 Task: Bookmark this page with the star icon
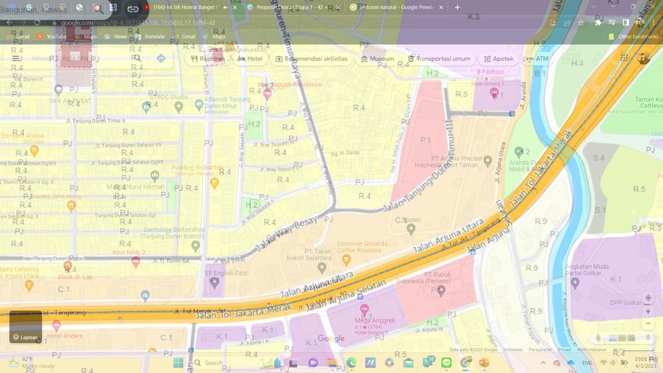click(581, 22)
